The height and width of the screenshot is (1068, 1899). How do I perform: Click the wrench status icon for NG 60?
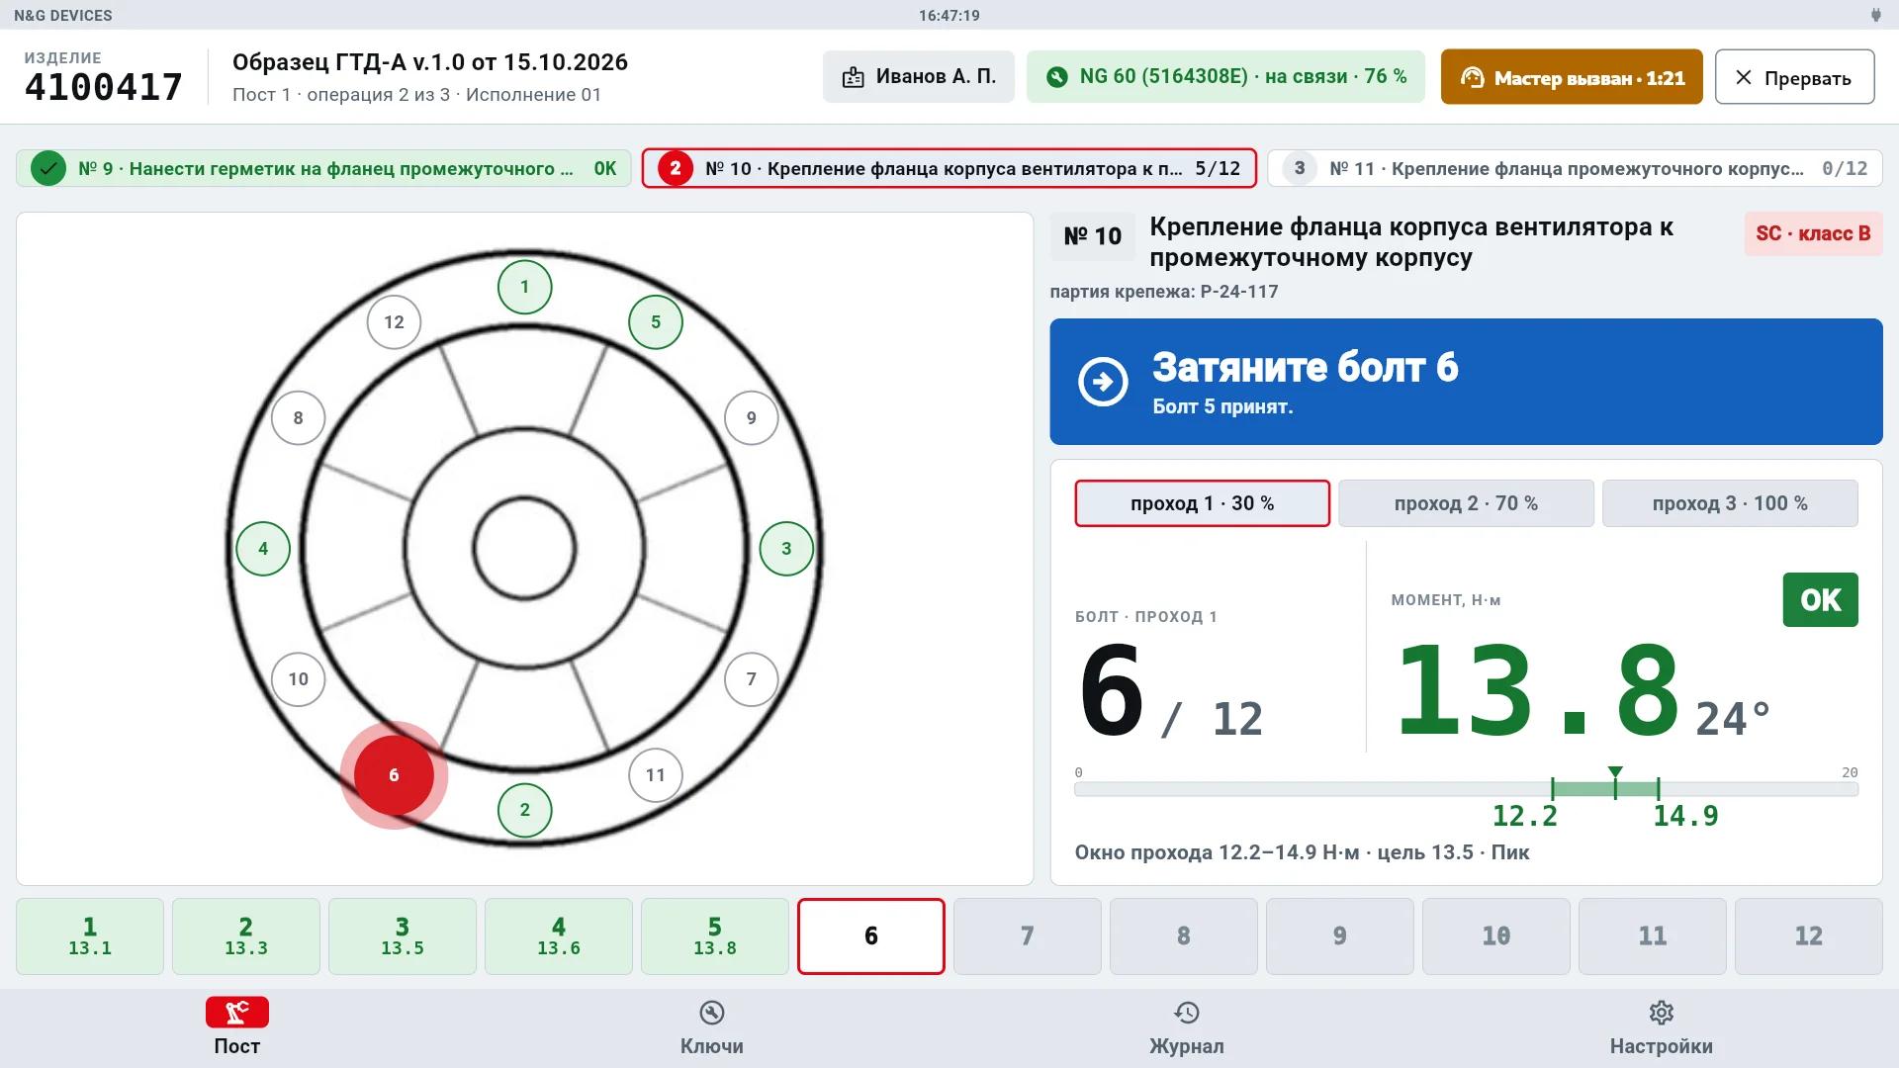tap(1057, 77)
